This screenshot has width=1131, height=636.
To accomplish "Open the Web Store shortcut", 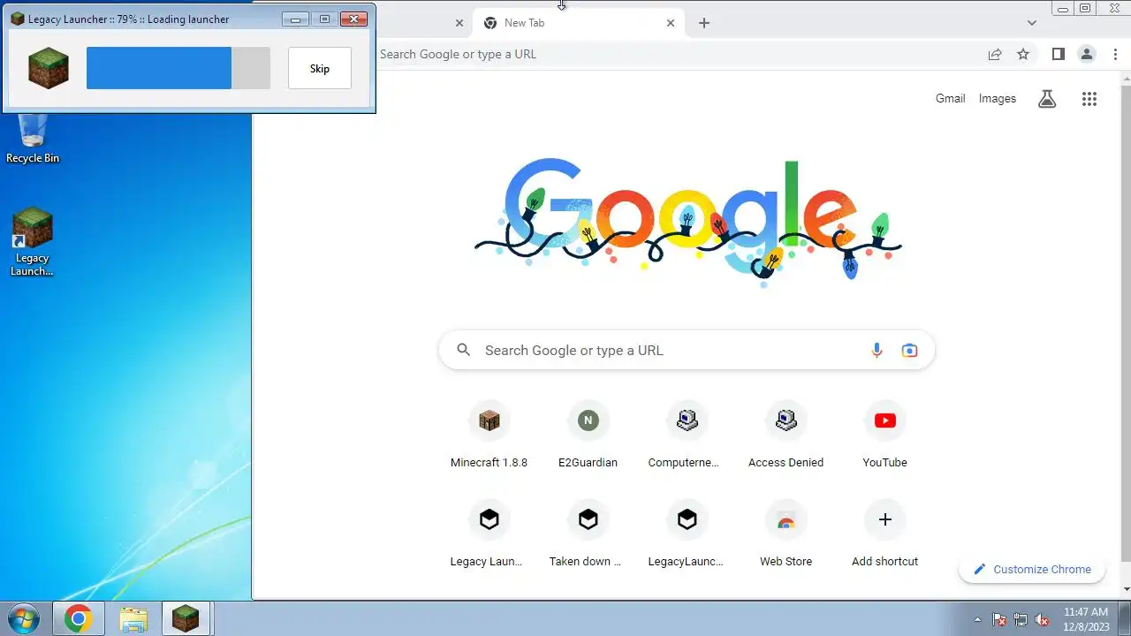I will coord(786,534).
